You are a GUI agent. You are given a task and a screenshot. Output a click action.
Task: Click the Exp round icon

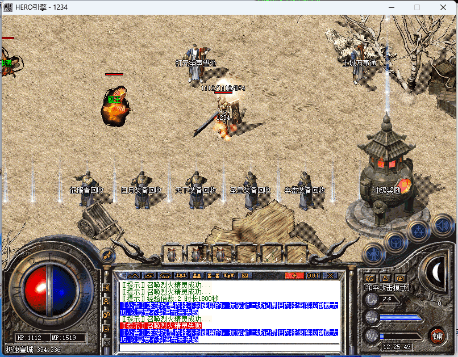372,318
